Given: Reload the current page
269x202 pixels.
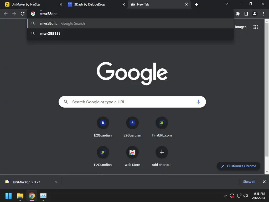Looking at the screenshot, I should 23,14.
